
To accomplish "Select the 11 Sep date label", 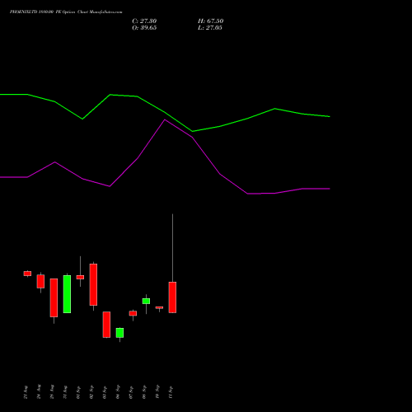I will (171, 392).
